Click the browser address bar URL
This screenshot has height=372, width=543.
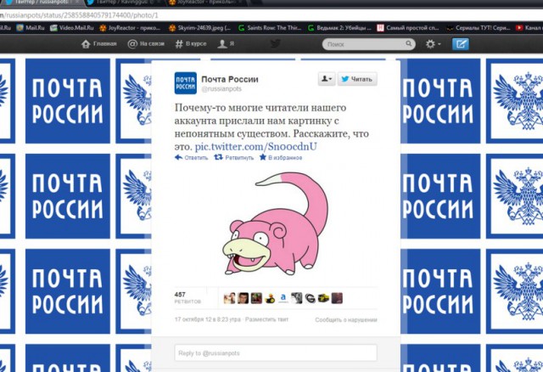(x=80, y=15)
